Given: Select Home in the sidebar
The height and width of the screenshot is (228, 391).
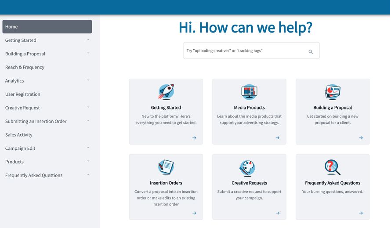Looking at the screenshot, I should 47,27.
